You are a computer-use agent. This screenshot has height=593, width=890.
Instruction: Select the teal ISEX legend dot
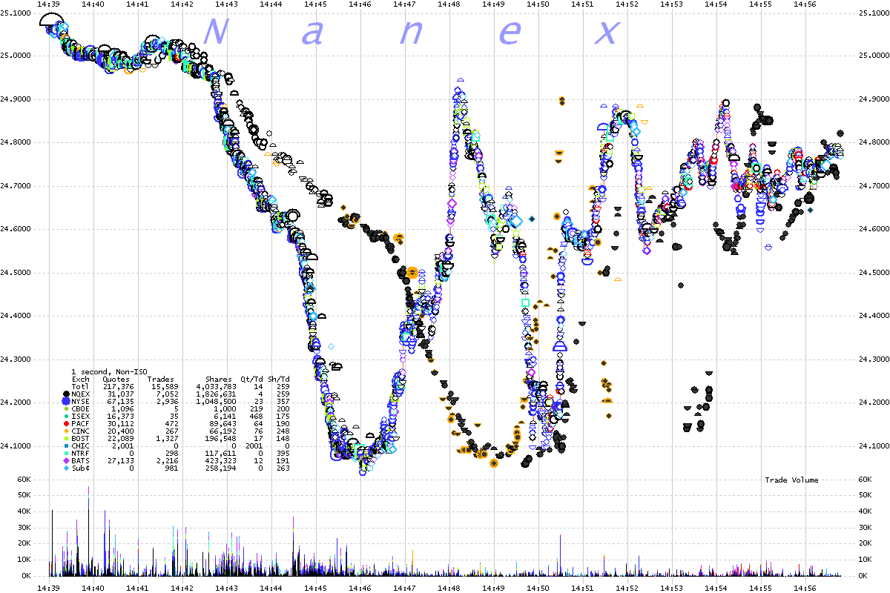(x=67, y=416)
